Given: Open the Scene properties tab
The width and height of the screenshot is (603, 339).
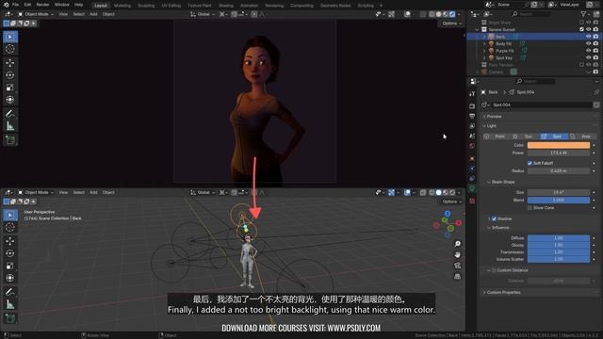Looking at the screenshot, I should (472, 136).
